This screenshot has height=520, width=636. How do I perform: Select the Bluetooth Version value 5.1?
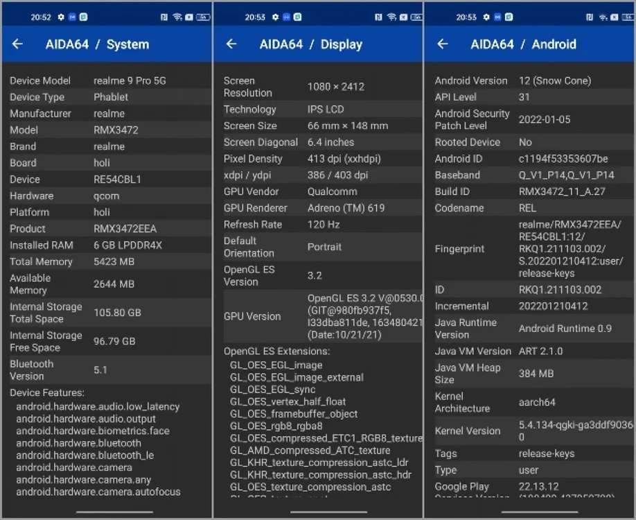click(x=100, y=370)
